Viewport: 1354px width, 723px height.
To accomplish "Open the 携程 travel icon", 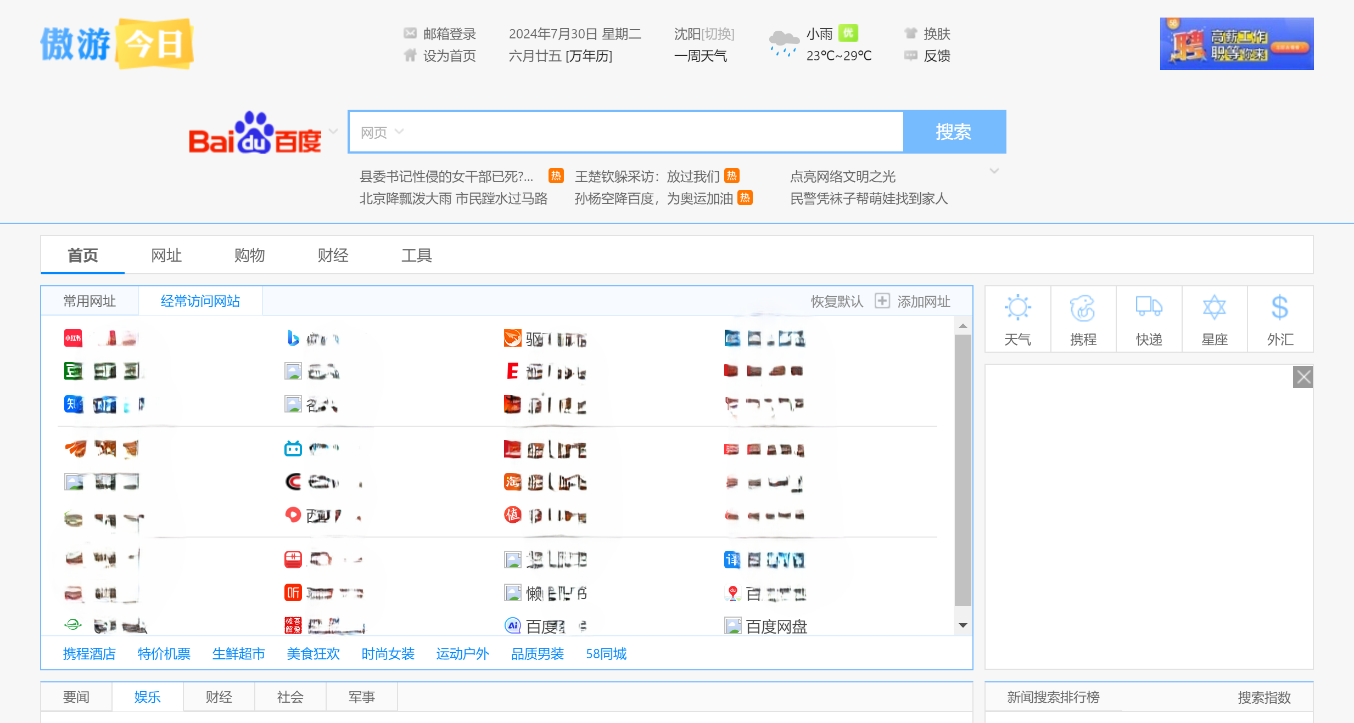I will pos(1083,308).
